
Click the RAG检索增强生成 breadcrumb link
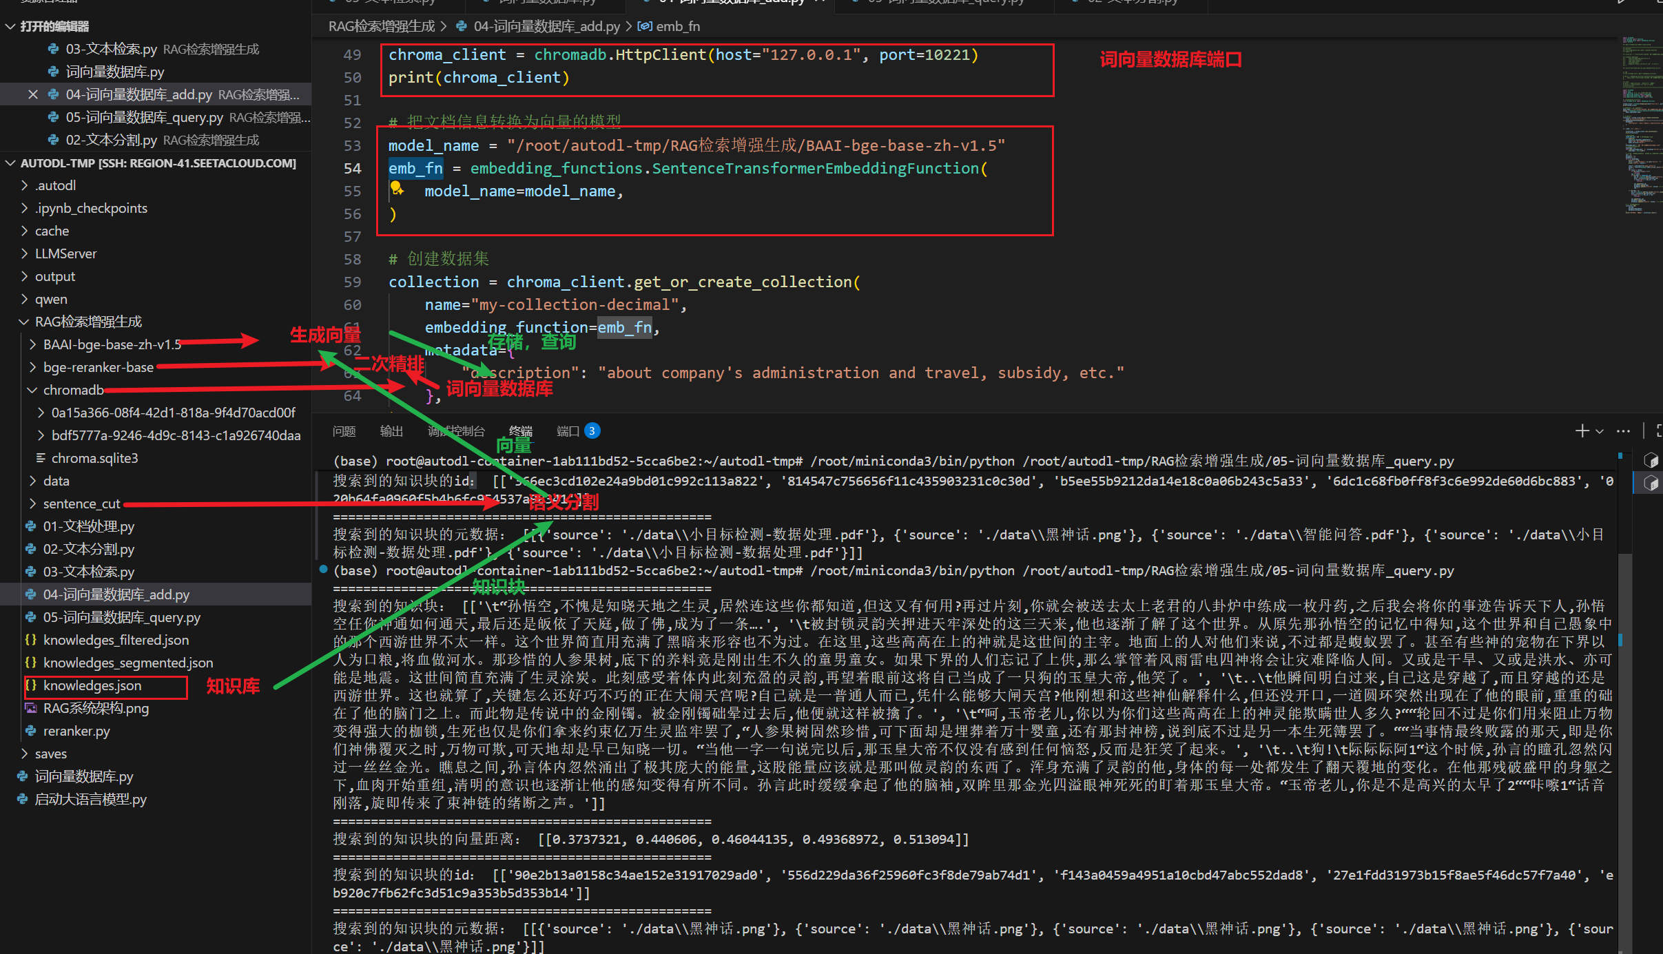pyautogui.click(x=381, y=26)
